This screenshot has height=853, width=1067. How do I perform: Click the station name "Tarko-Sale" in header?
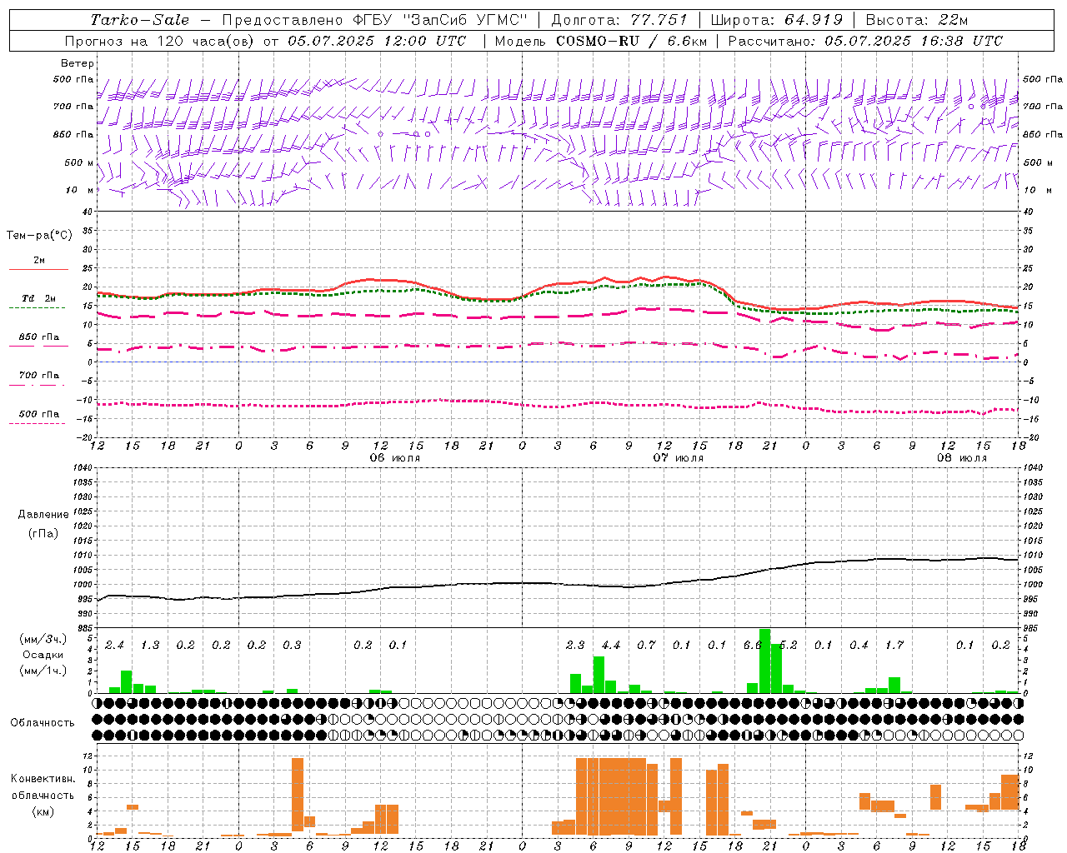point(139,20)
